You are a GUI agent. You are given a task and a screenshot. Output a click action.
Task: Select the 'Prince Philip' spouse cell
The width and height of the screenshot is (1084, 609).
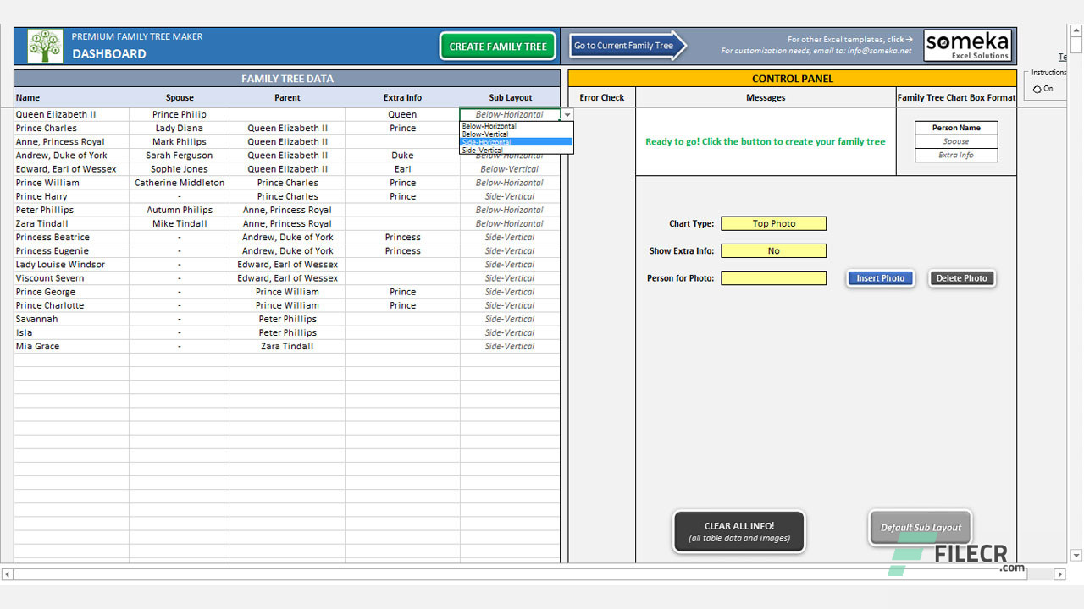180,114
